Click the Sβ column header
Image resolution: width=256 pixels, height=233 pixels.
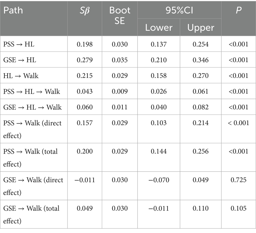click(x=85, y=11)
